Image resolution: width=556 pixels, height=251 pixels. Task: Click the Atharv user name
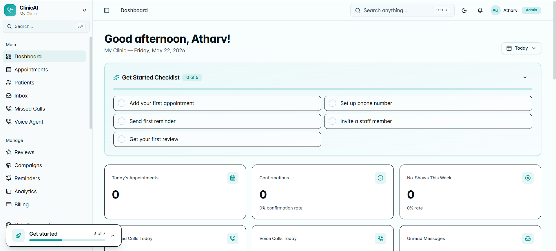coord(510,10)
